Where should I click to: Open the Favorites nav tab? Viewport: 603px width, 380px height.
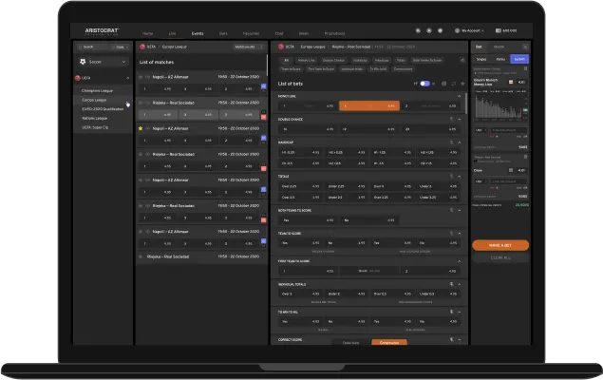point(251,33)
